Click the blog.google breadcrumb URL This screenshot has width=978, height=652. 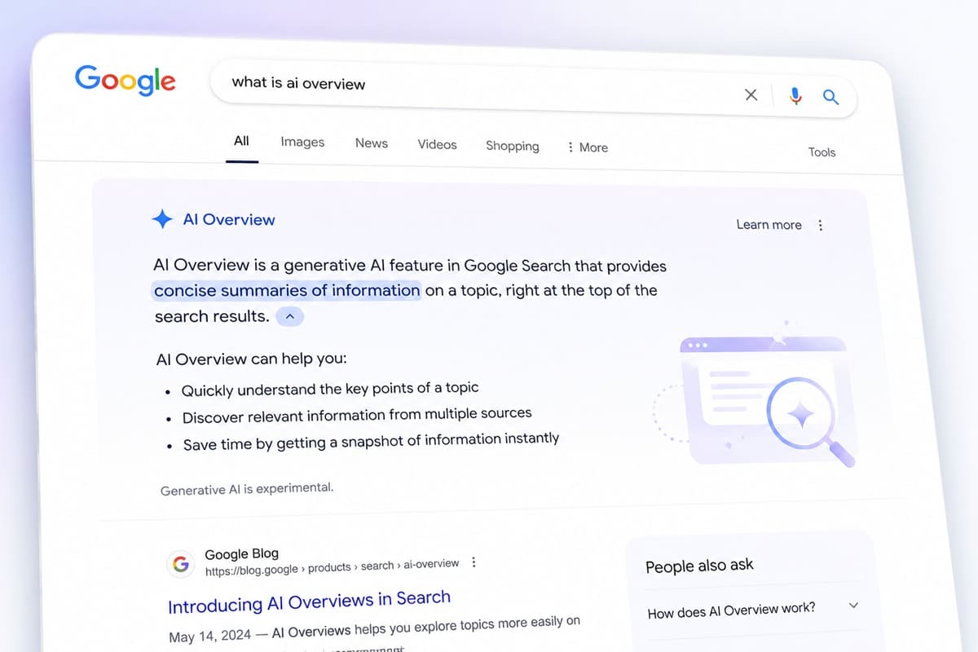[x=332, y=567]
